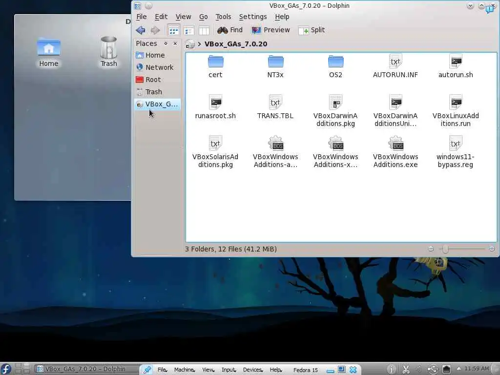This screenshot has height=375, width=500.
Task: Select Trash in the Places panel
Action: click(x=157, y=92)
